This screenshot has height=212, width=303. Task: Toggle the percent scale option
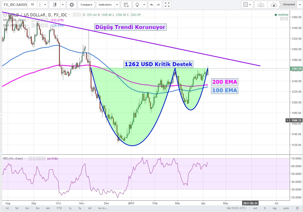click(x=265, y=208)
